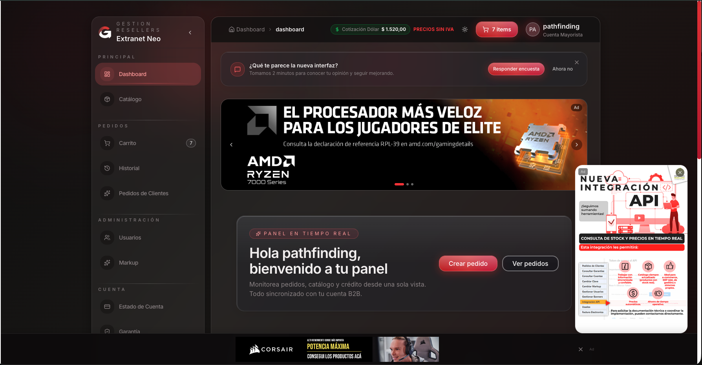
Task: Select the second carousel dot
Action: point(408,184)
